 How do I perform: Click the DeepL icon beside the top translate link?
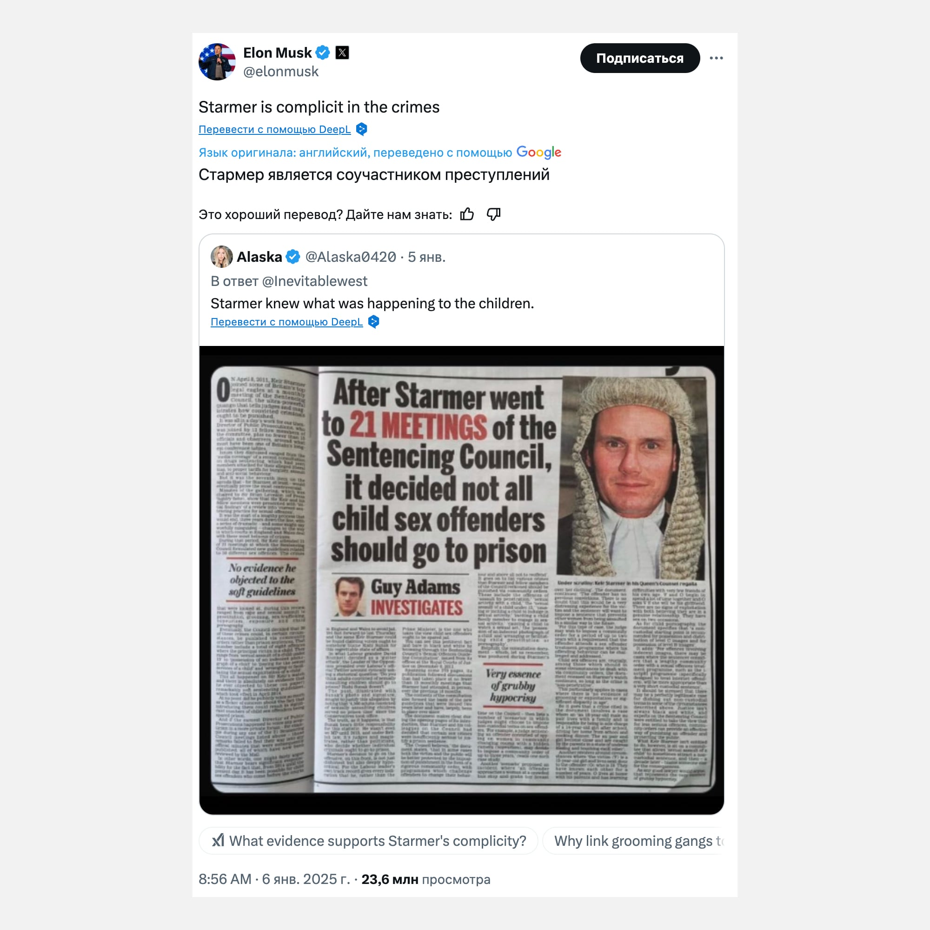(361, 129)
